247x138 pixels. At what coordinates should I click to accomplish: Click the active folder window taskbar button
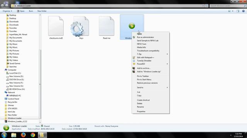[x=42, y=135]
